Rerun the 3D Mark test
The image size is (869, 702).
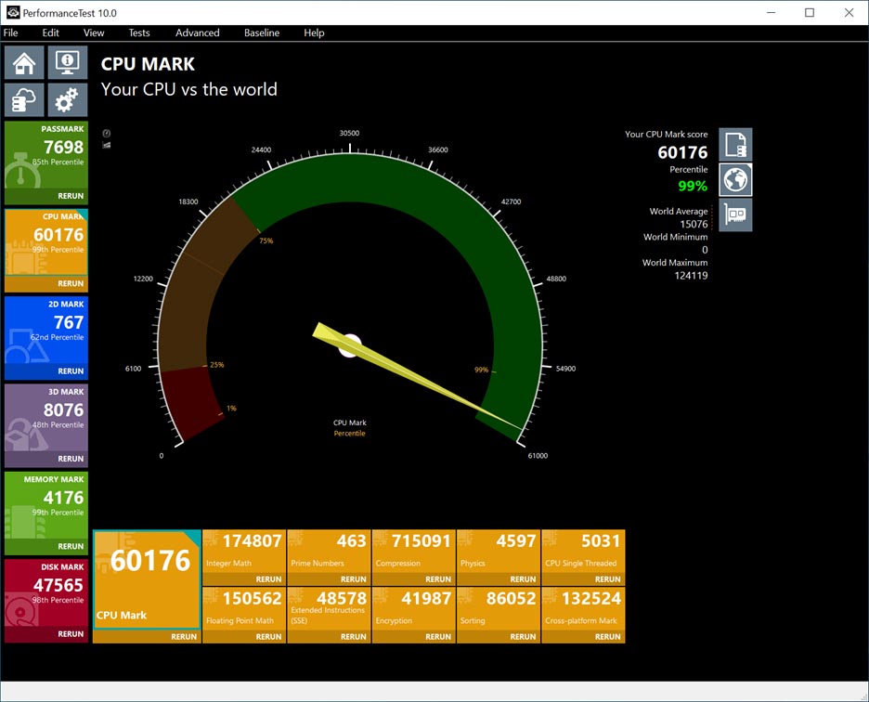point(71,459)
